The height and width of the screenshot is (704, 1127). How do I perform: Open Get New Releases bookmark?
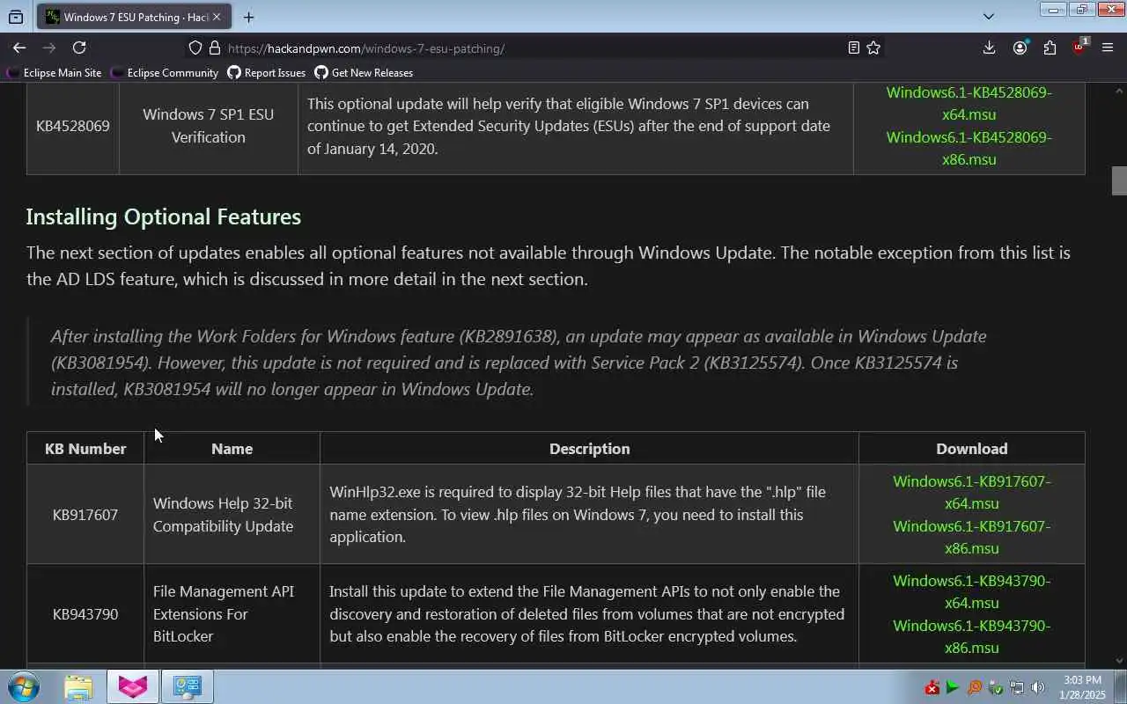(364, 73)
